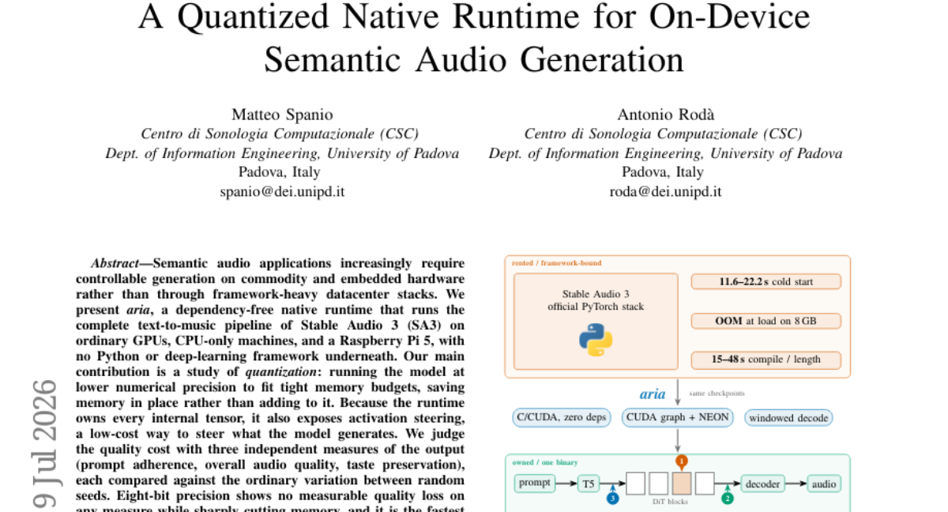Click the 'OOM at load on 8 GB' box

tap(766, 321)
